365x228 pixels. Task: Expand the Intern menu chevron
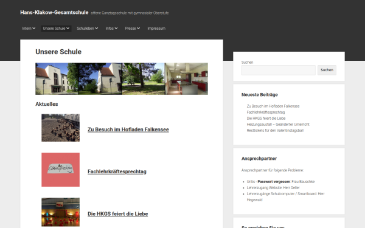33,29
